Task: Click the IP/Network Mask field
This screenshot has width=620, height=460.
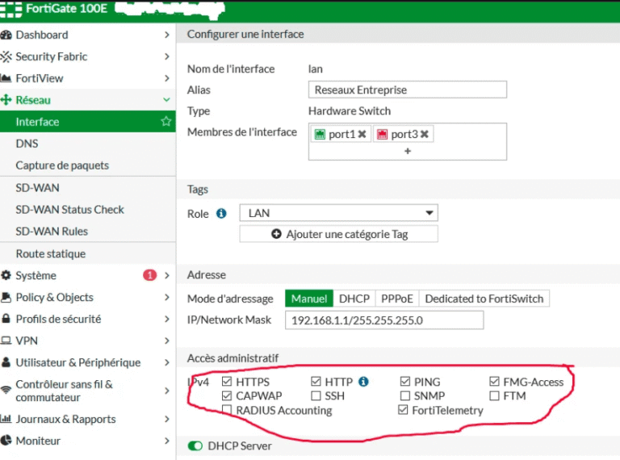Action: tap(384, 320)
